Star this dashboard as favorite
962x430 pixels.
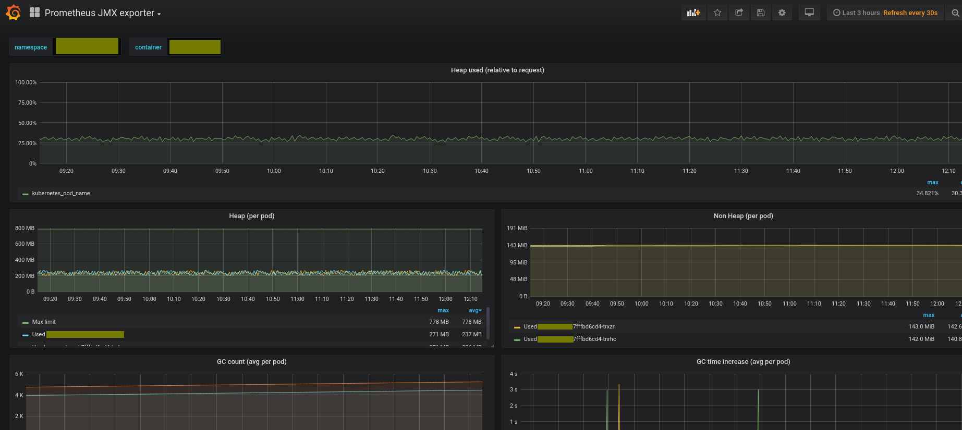pos(717,12)
